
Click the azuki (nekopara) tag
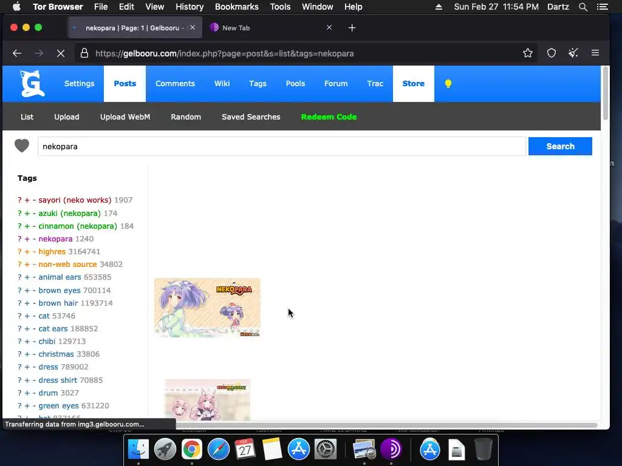69,213
